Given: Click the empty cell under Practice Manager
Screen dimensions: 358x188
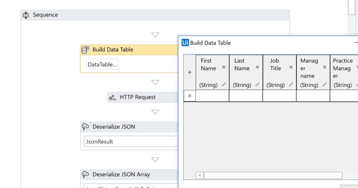Looking at the screenshot, I should tap(344, 96).
